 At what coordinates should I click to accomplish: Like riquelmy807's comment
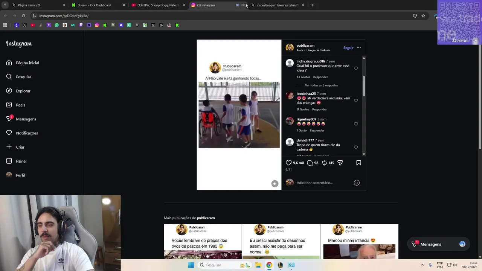tap(356, 124)
